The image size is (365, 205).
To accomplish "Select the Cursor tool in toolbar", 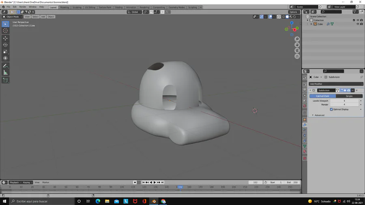I will click(5, 31).
